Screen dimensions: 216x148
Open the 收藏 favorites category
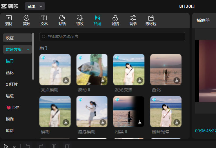17,38
